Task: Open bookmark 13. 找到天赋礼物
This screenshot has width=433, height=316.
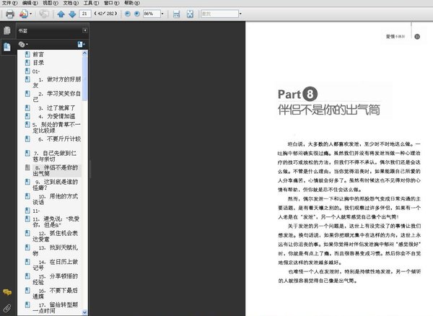Action: [56, 250]
